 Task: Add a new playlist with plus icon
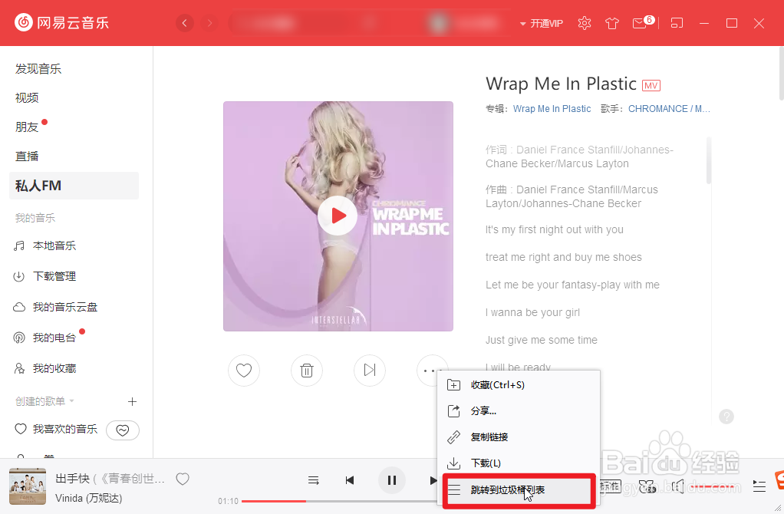(x=132, y=401)
